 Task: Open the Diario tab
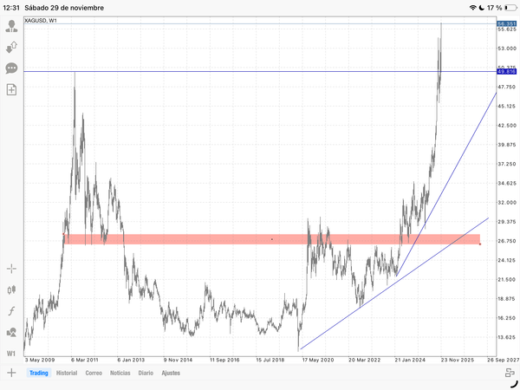coord(146,373)
